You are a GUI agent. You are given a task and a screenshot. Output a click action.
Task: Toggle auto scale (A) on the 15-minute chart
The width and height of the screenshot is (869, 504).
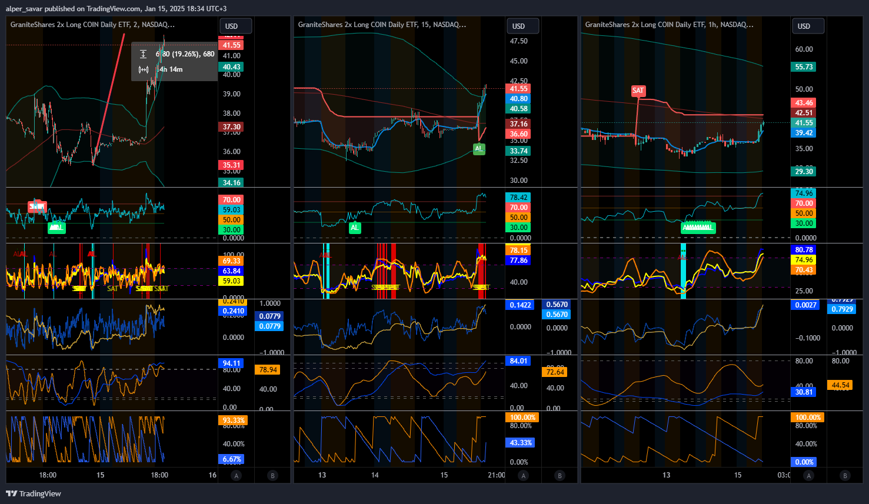click(524, 476)
